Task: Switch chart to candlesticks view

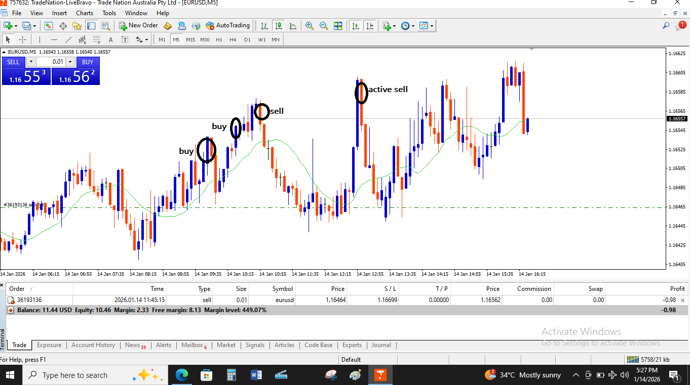Action: [278, 26]
